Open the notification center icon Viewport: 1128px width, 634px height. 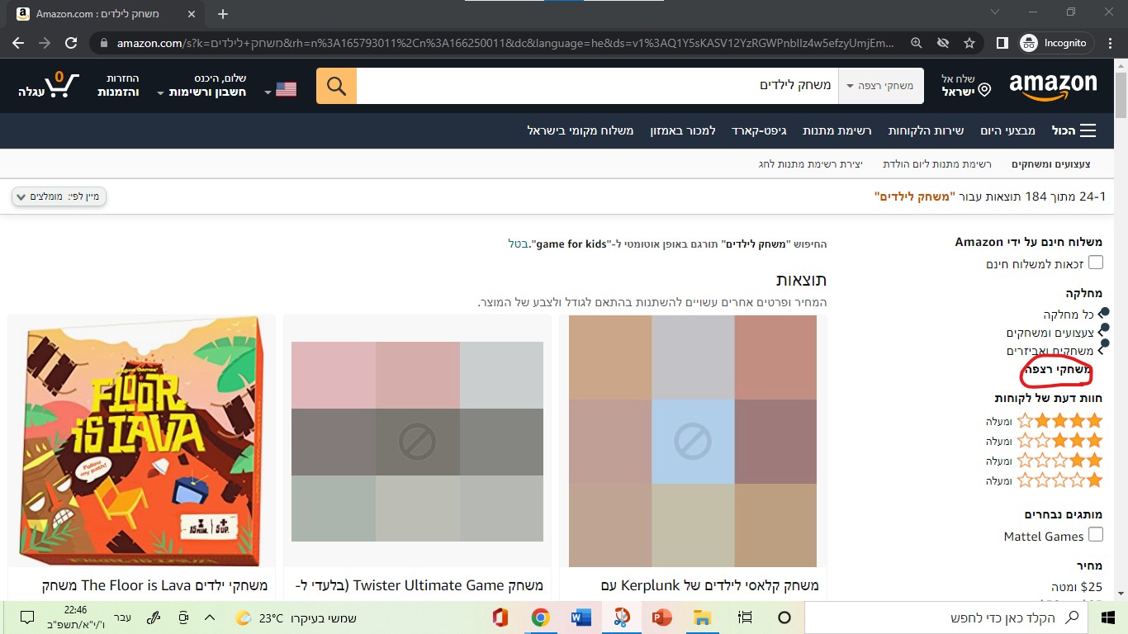point(26,617)
